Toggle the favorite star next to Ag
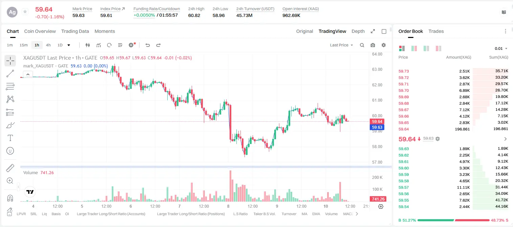The width and height of the screenshot is (513, 227). (25, 12)
